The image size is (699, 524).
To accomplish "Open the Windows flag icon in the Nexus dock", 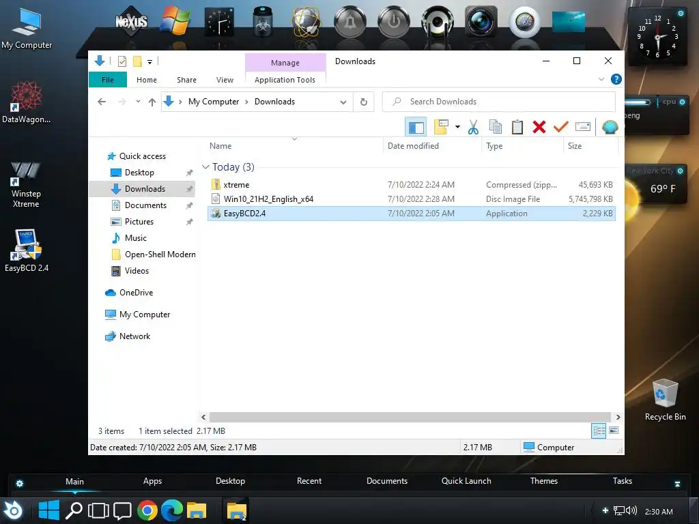I will click(x=175, y=21).
